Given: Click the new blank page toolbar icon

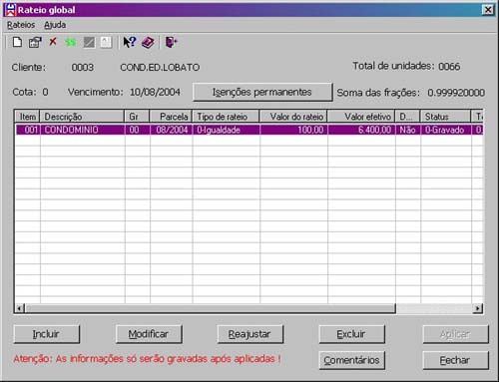Looking at the screenshot, I should pos(17,42).
